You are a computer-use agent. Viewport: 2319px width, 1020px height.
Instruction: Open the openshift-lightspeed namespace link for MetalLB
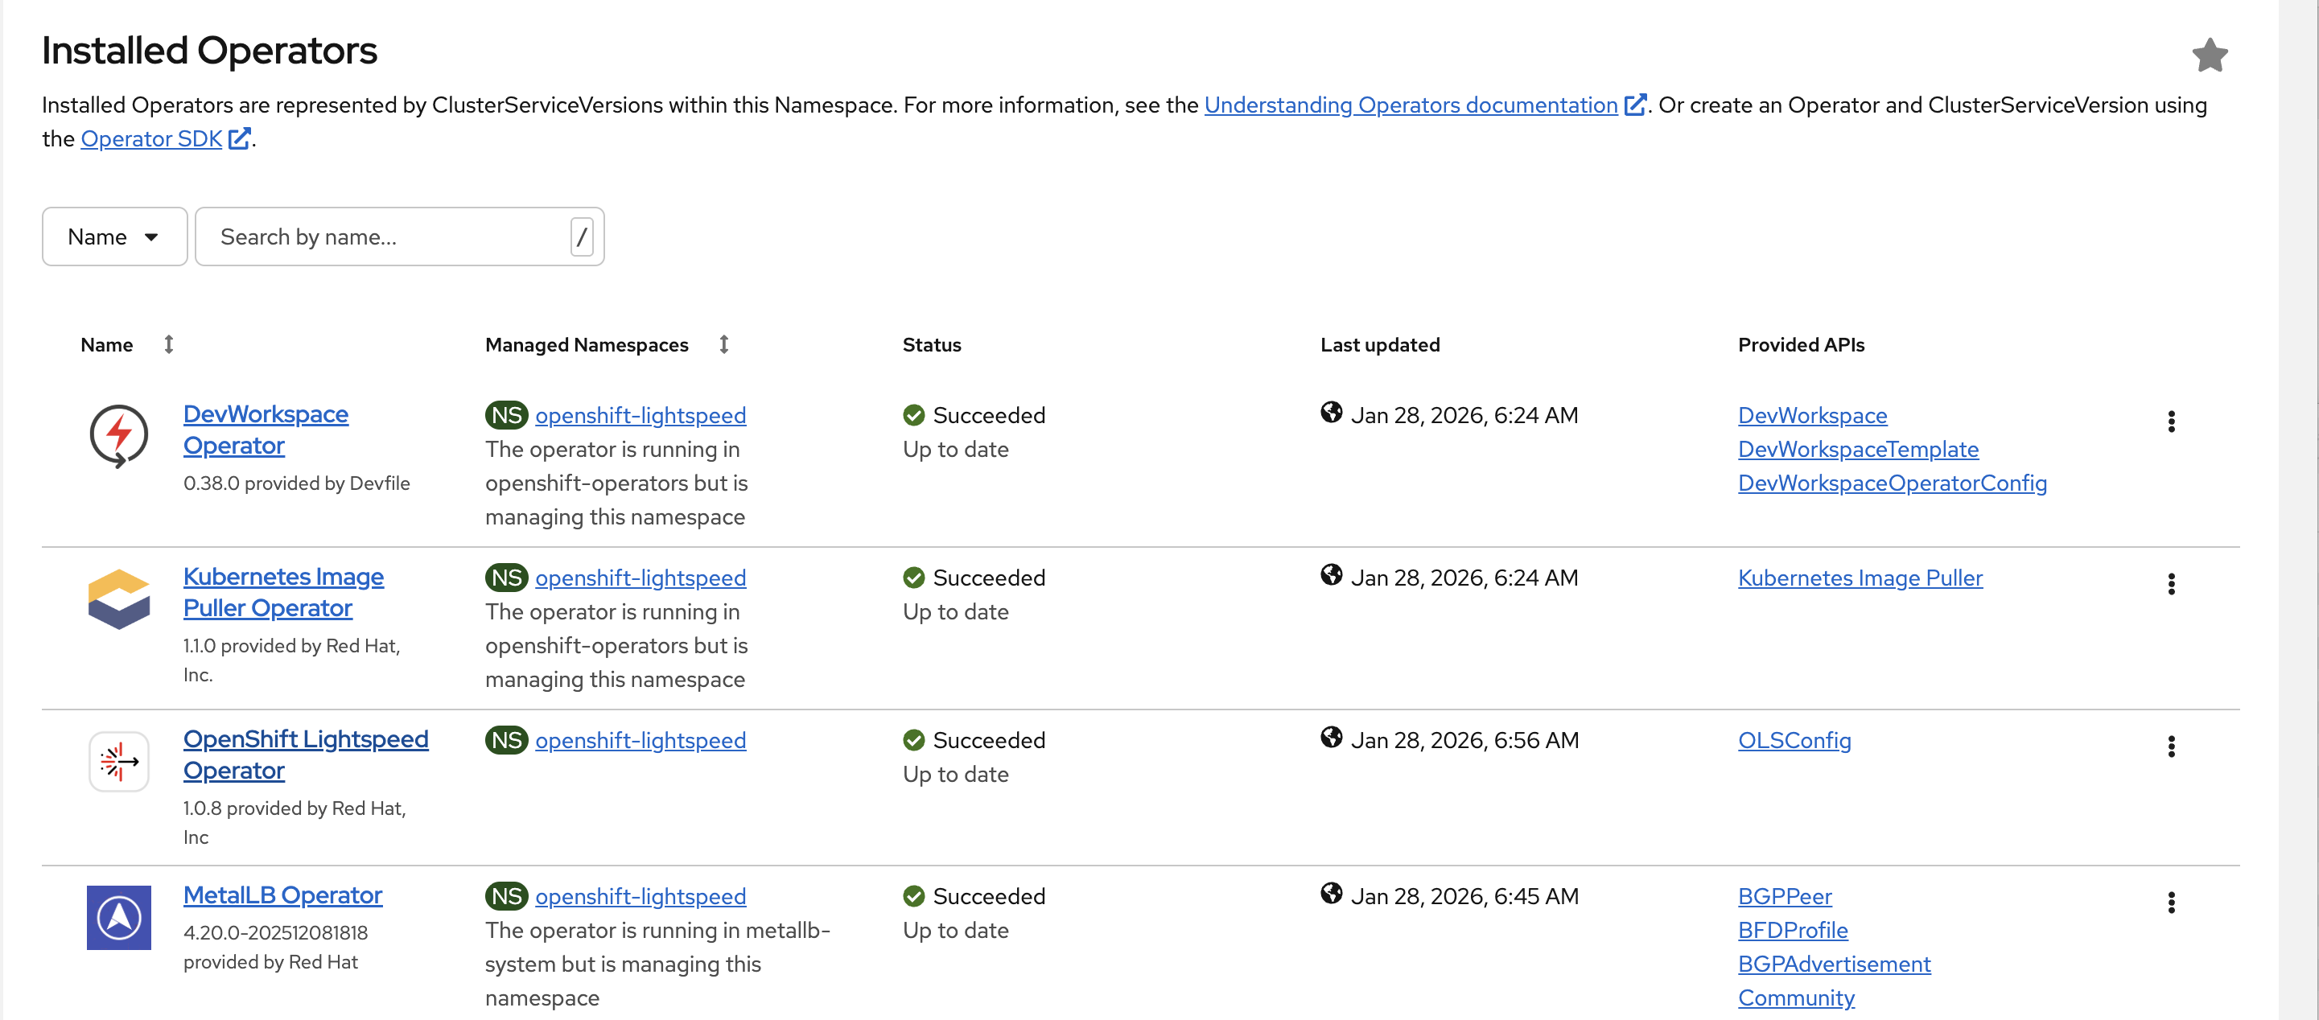[640, 896]
